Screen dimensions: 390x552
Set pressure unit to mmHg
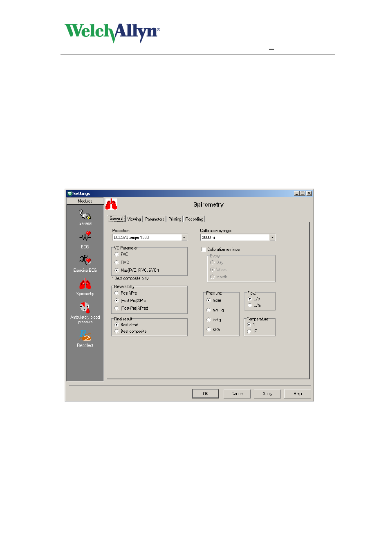point(208,310)
